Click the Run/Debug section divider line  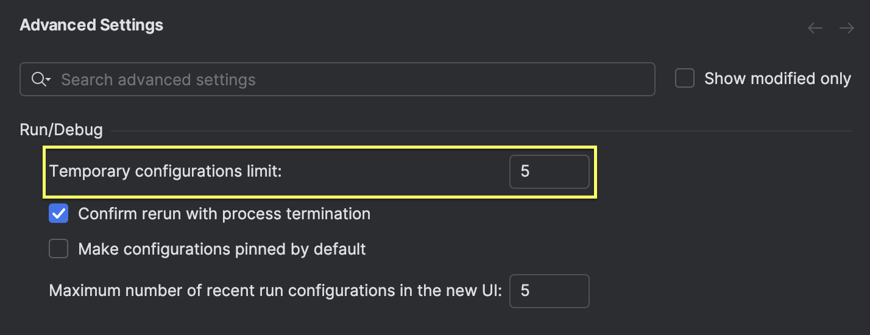point(481,130)
